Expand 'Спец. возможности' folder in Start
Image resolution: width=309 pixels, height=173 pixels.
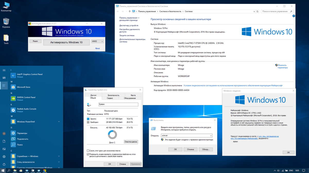(59, 162)
